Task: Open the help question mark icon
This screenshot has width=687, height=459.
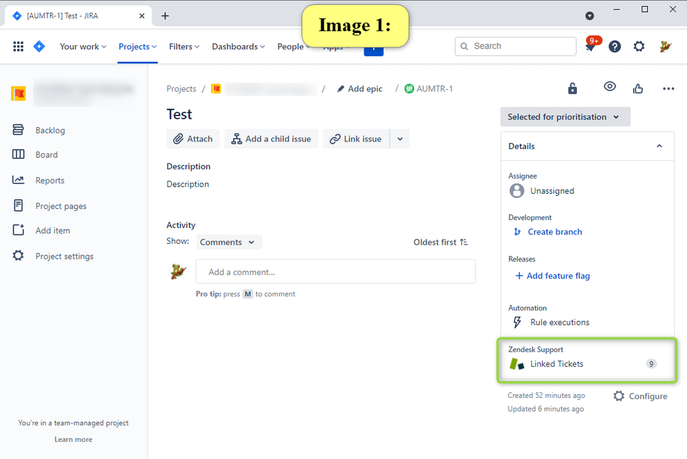Action: point(615,47)
